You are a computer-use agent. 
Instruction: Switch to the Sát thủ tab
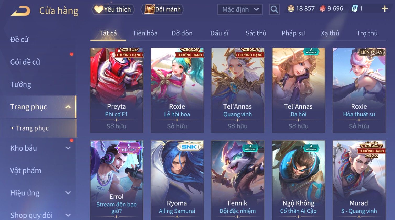[256, 33]
